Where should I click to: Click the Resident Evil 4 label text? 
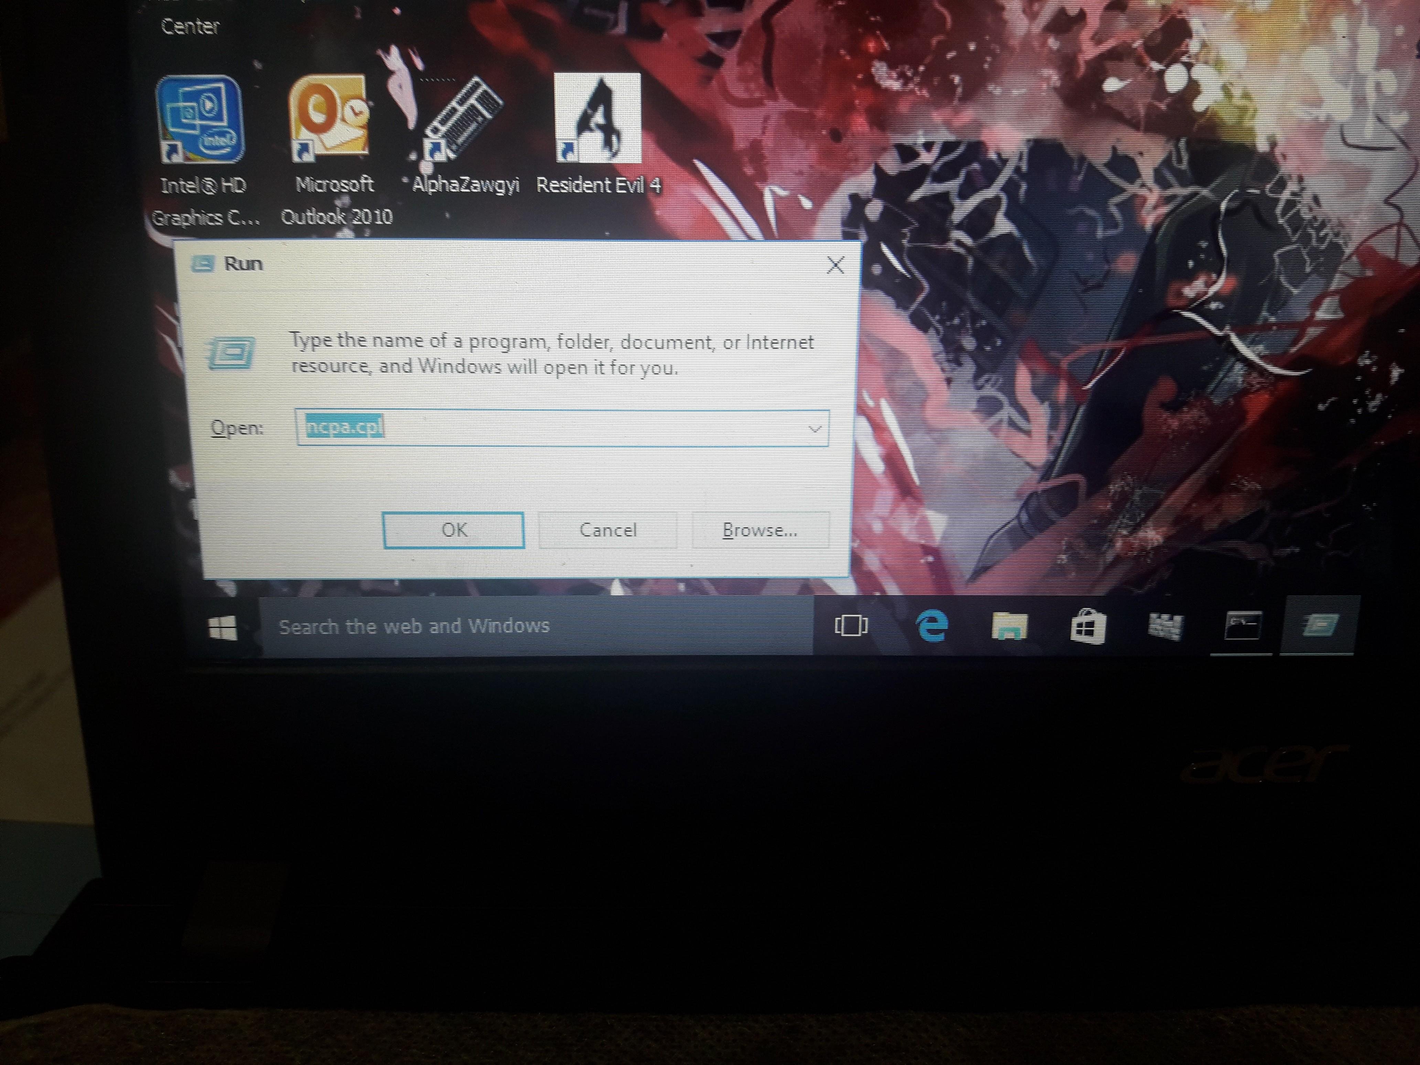click(598, 185)
